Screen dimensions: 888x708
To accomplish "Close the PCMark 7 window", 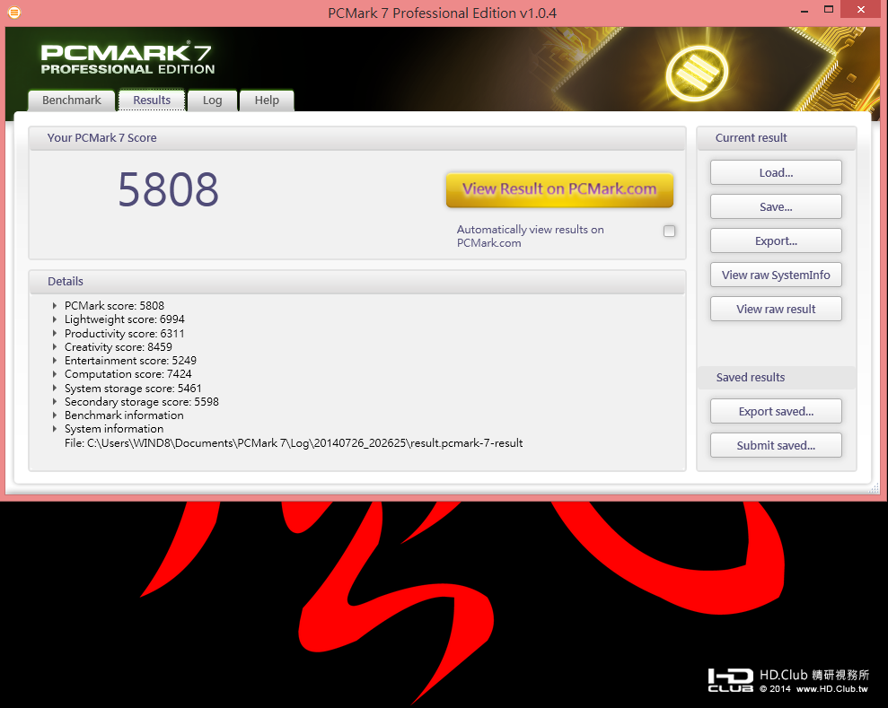I will 861,10.
